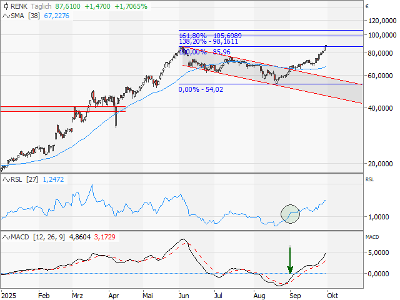Click the RENK ticker name
The height and width of the screenshot is (300, 400).
point(19,6)
